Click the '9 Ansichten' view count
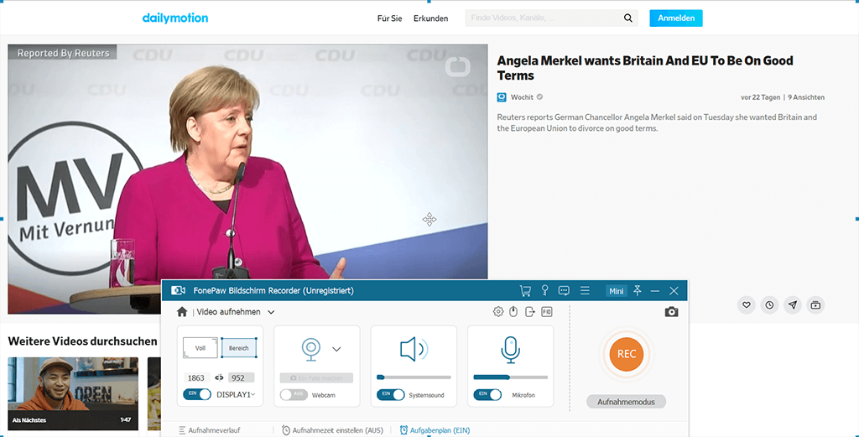 point(806,97)
